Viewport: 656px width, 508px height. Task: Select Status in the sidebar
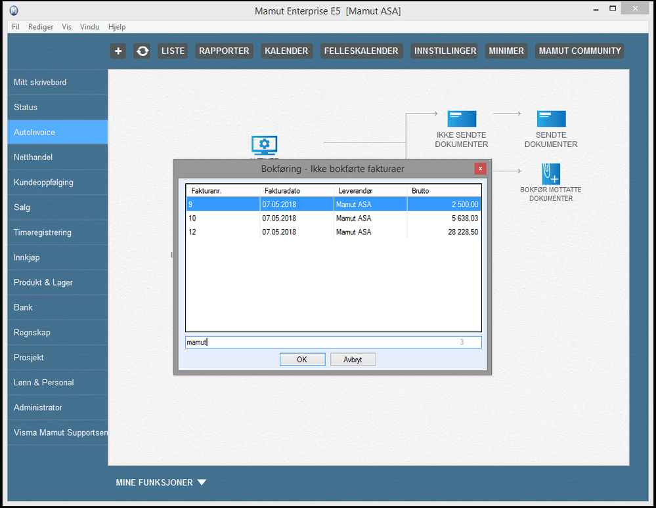(58, 107)
